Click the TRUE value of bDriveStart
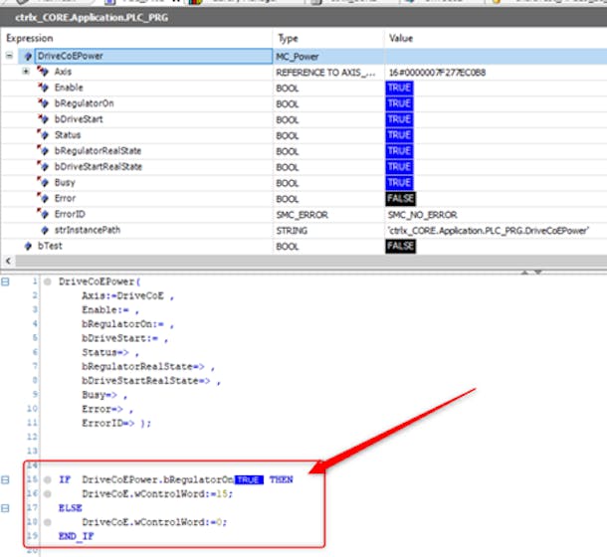The image size is (607, 557). 399,119
